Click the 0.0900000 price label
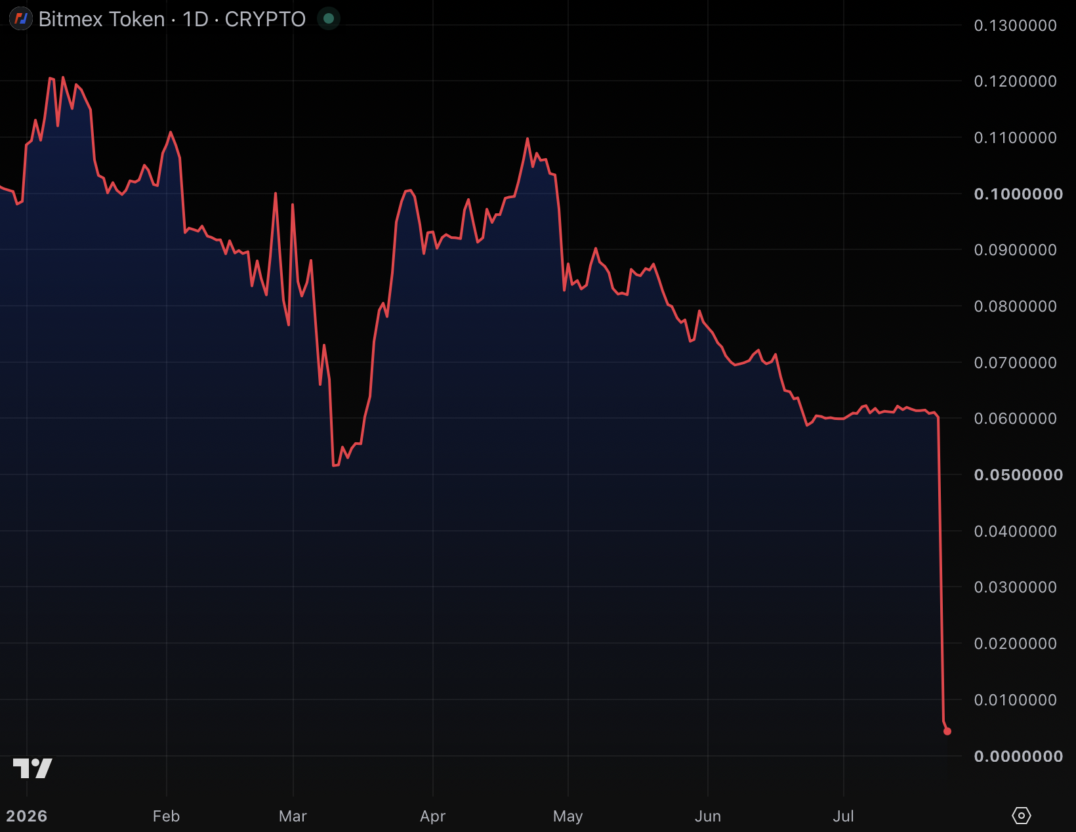This screenshot has width=1076, height=832. click(x=1015, y=250)
